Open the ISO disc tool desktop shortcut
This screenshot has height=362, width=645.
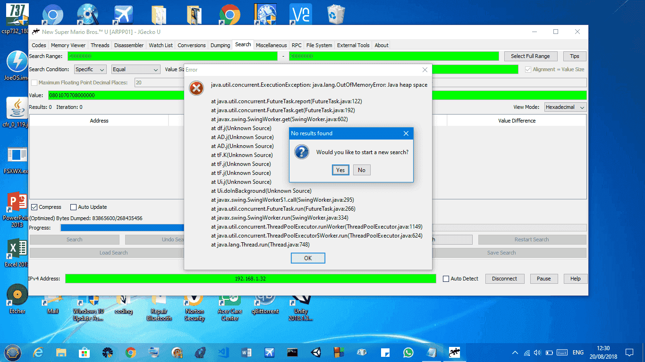(x=88, y=14)
